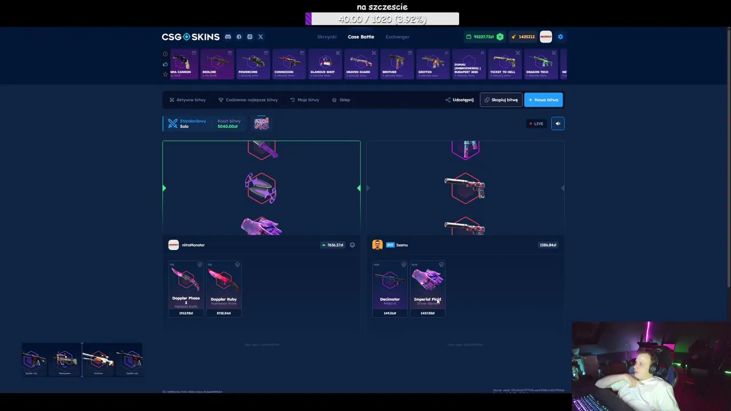Open nitroMonster player avatar

(173, 245)
